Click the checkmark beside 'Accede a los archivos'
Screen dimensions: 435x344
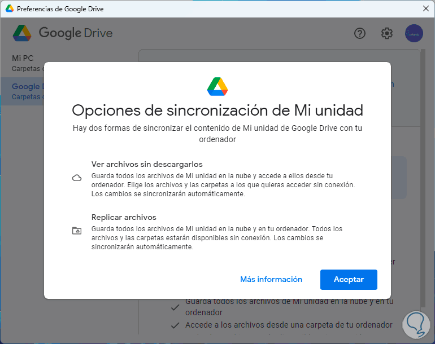click(175, 325)
